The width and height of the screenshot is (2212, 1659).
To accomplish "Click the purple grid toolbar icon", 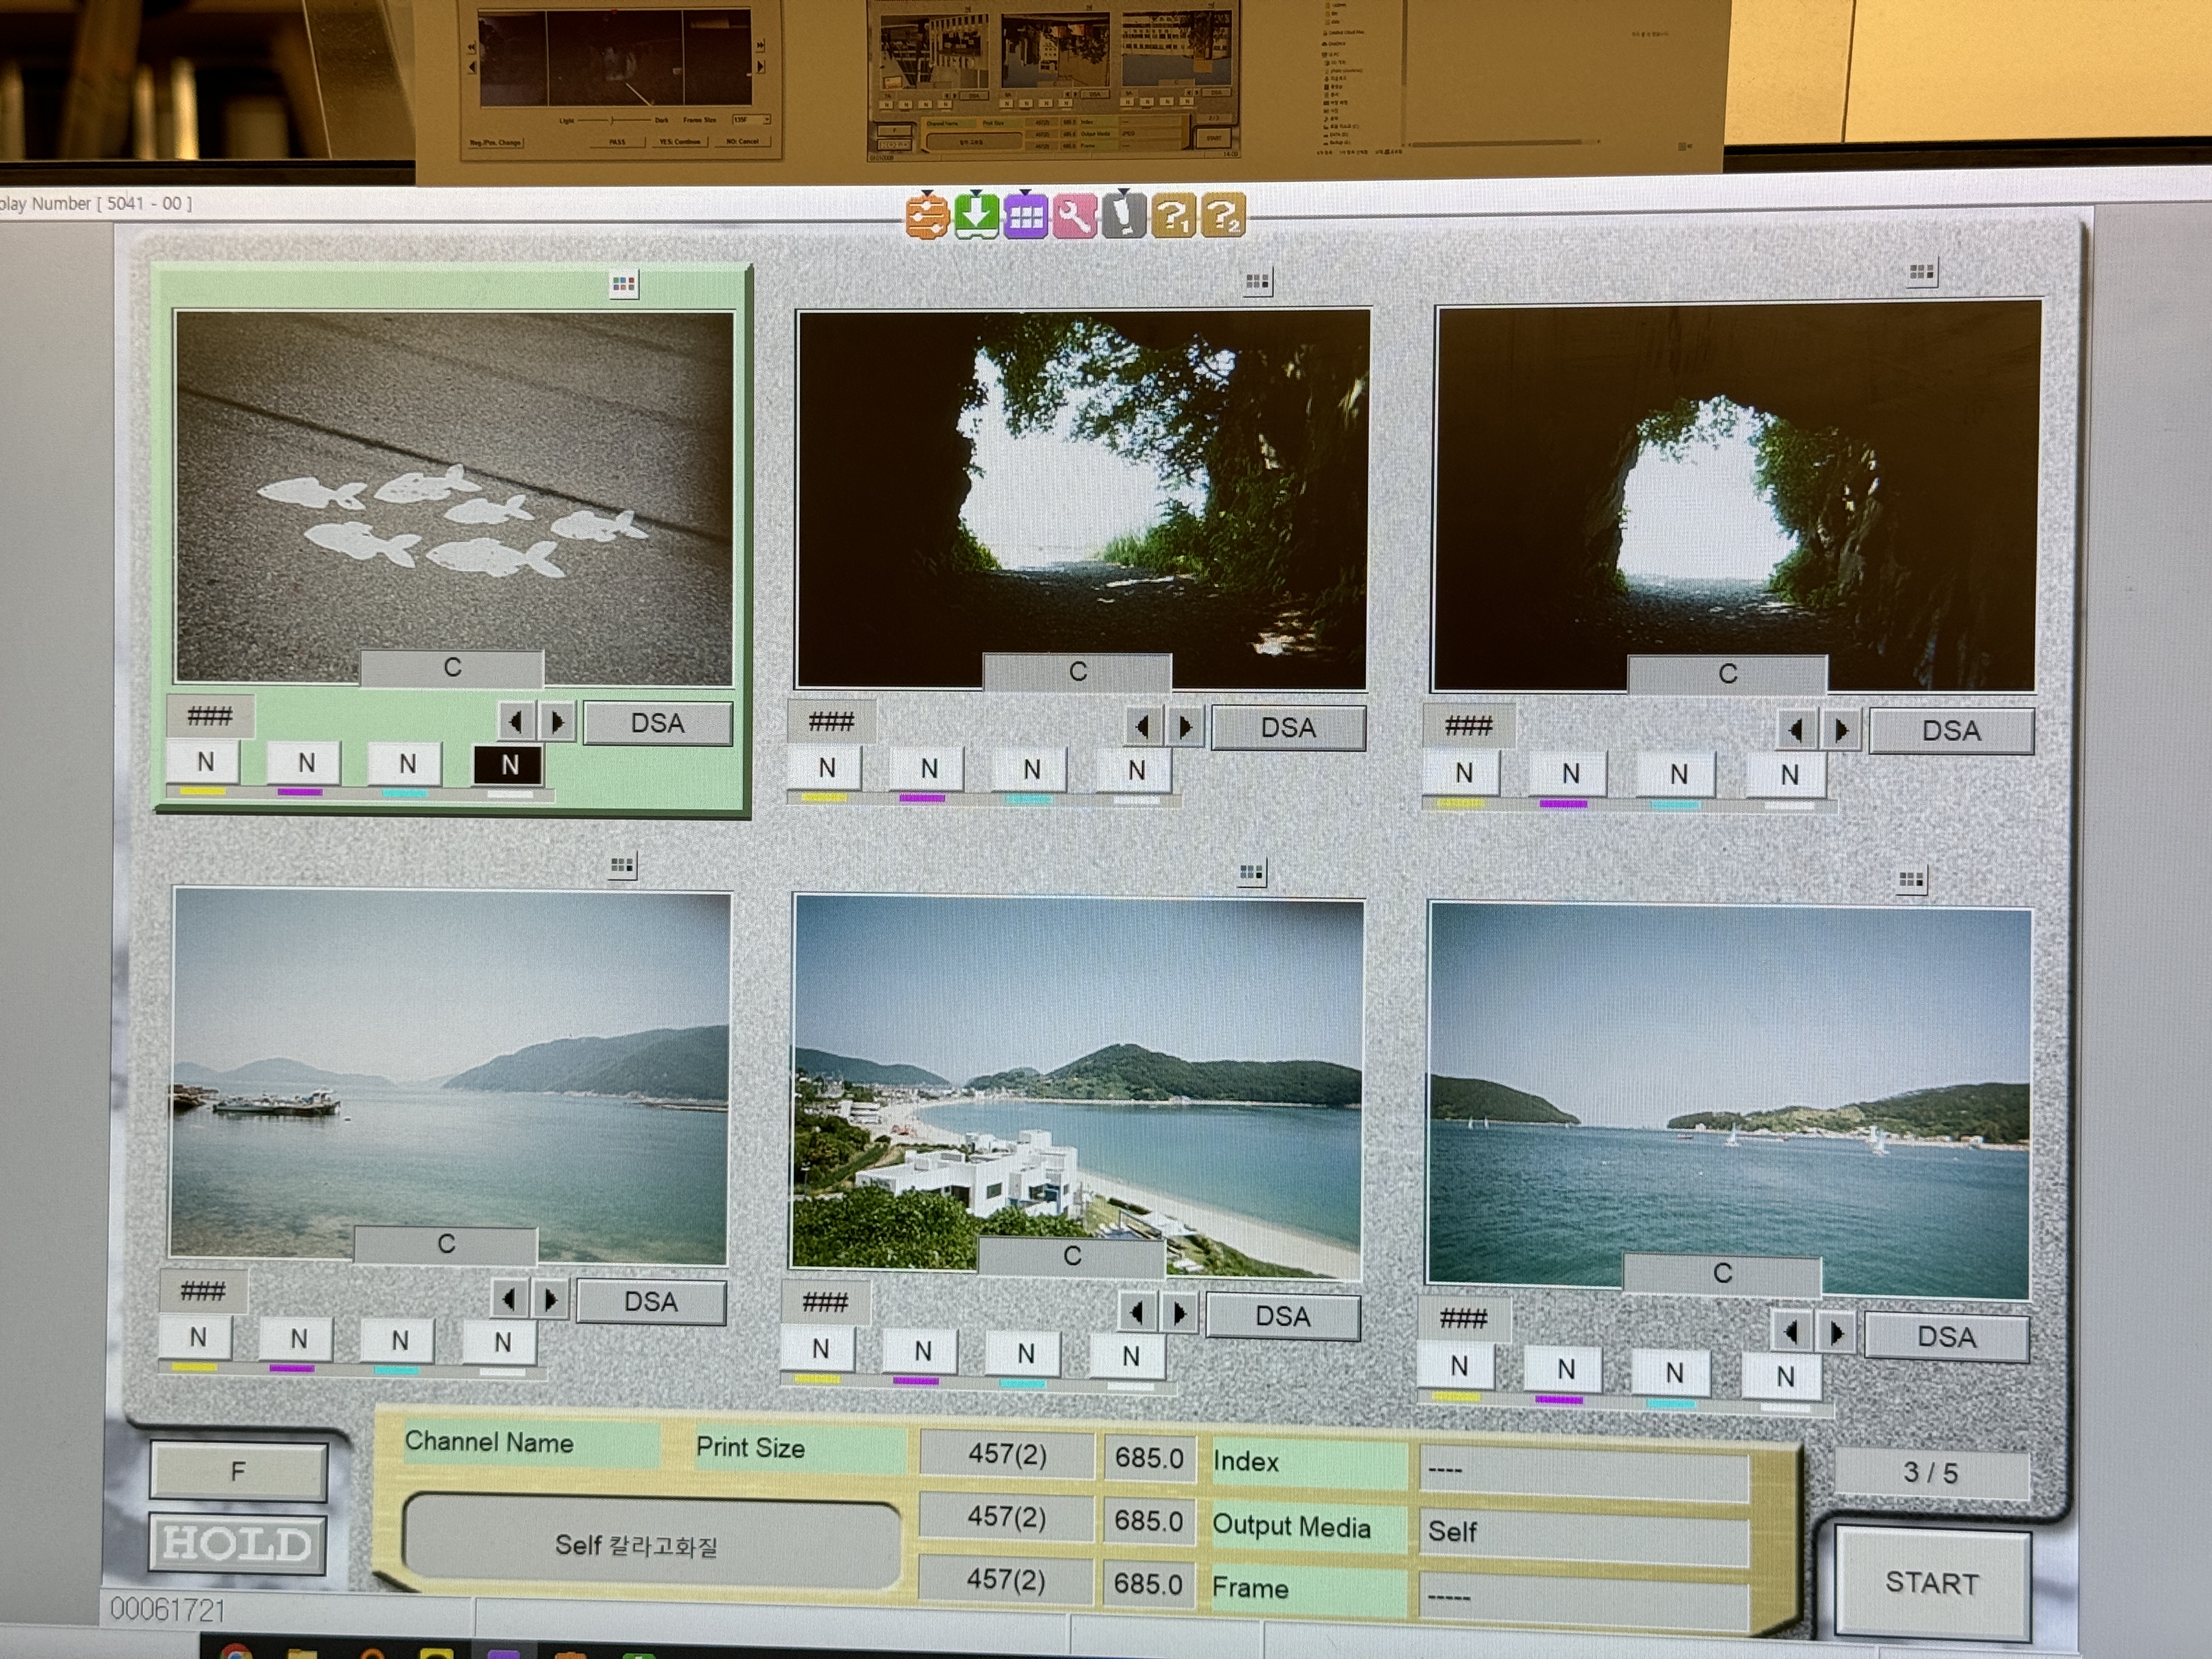I will tap(1025, 215).
